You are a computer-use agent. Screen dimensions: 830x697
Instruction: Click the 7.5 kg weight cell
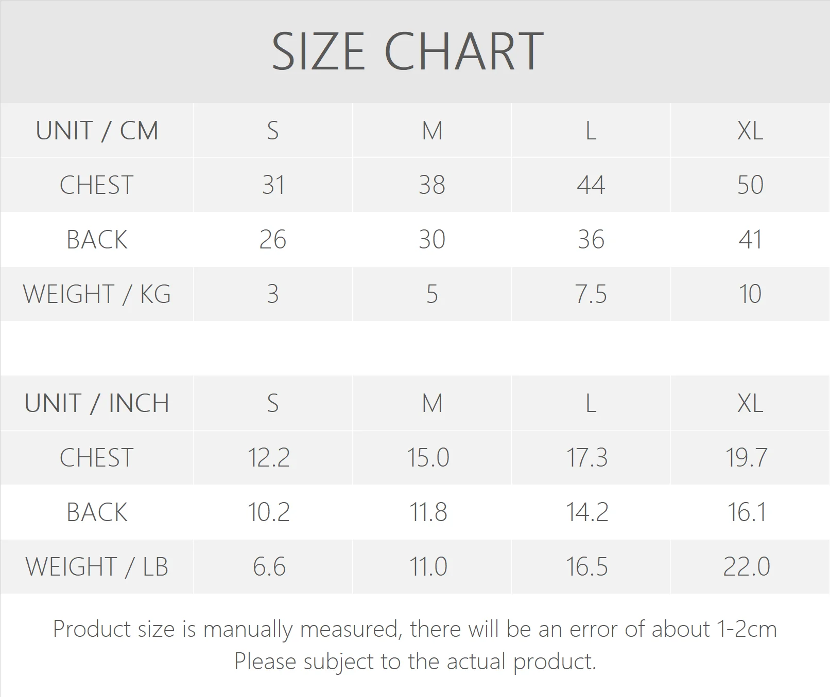591,294
